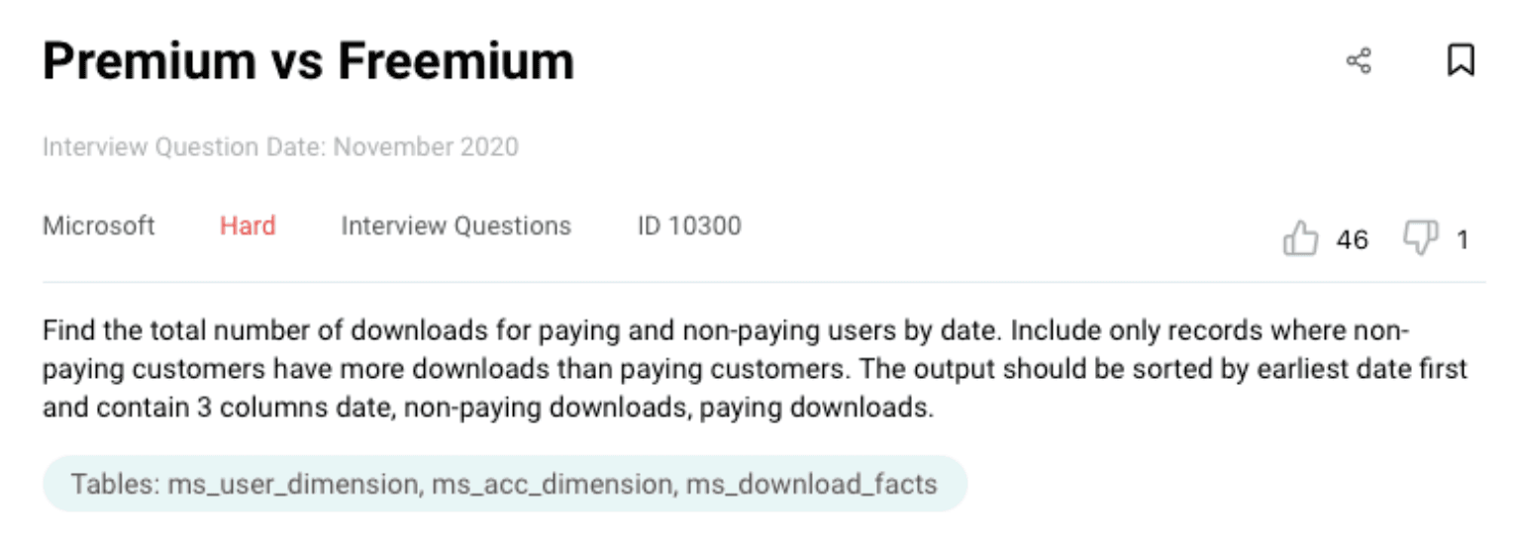Click the Interview Question Date text

coord(184,147)
